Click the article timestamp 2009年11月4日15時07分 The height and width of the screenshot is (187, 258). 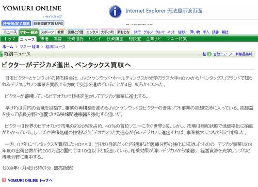pos(27,168)
